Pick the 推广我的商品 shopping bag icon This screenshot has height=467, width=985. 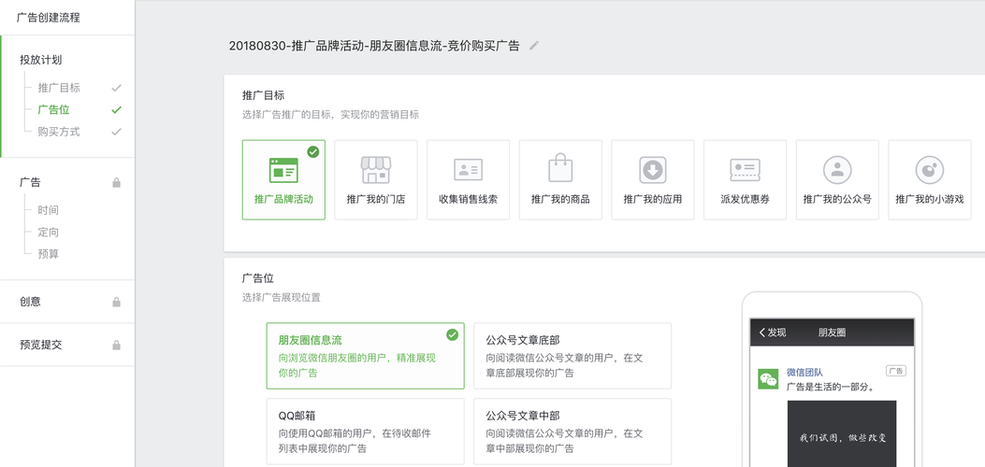click(560, 170)
